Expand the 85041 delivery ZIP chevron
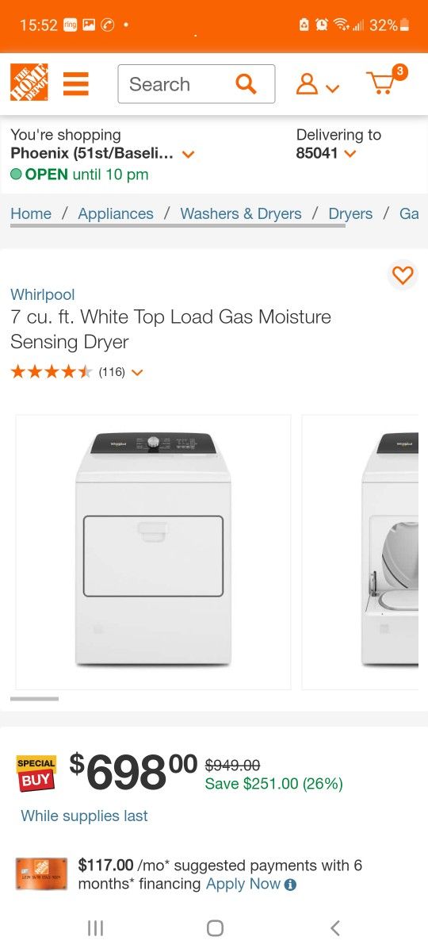The width and height of the screenshot is (428, 952). point(350,154)
